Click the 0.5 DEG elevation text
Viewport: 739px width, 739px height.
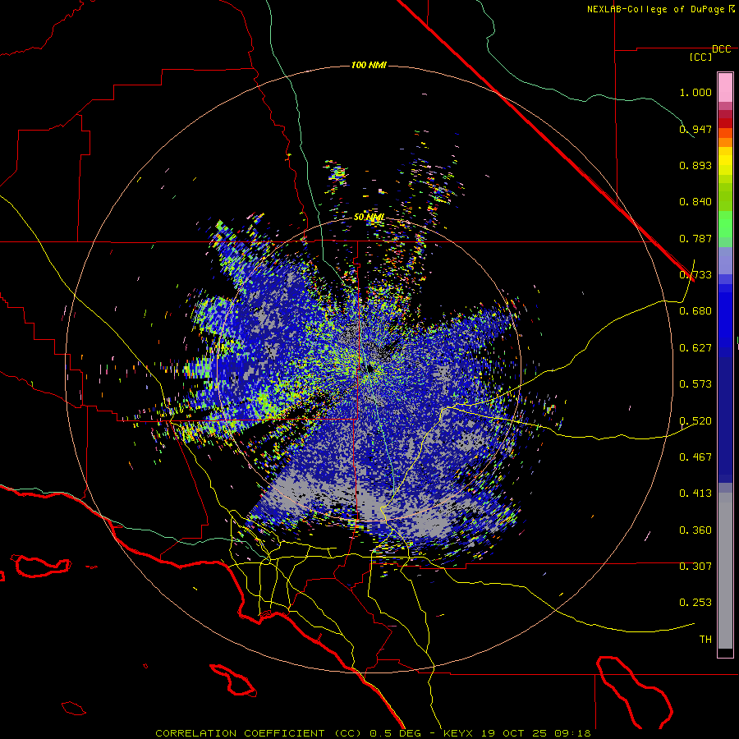(x=396, y=733)
